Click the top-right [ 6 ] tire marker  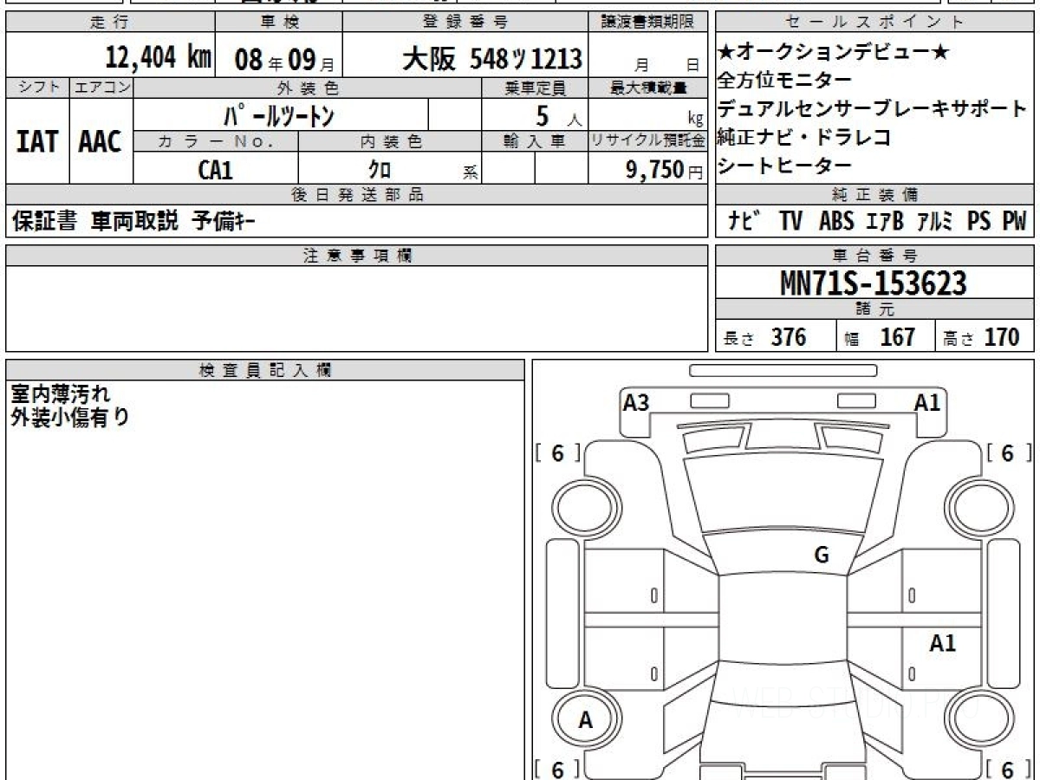[1007, 453]
